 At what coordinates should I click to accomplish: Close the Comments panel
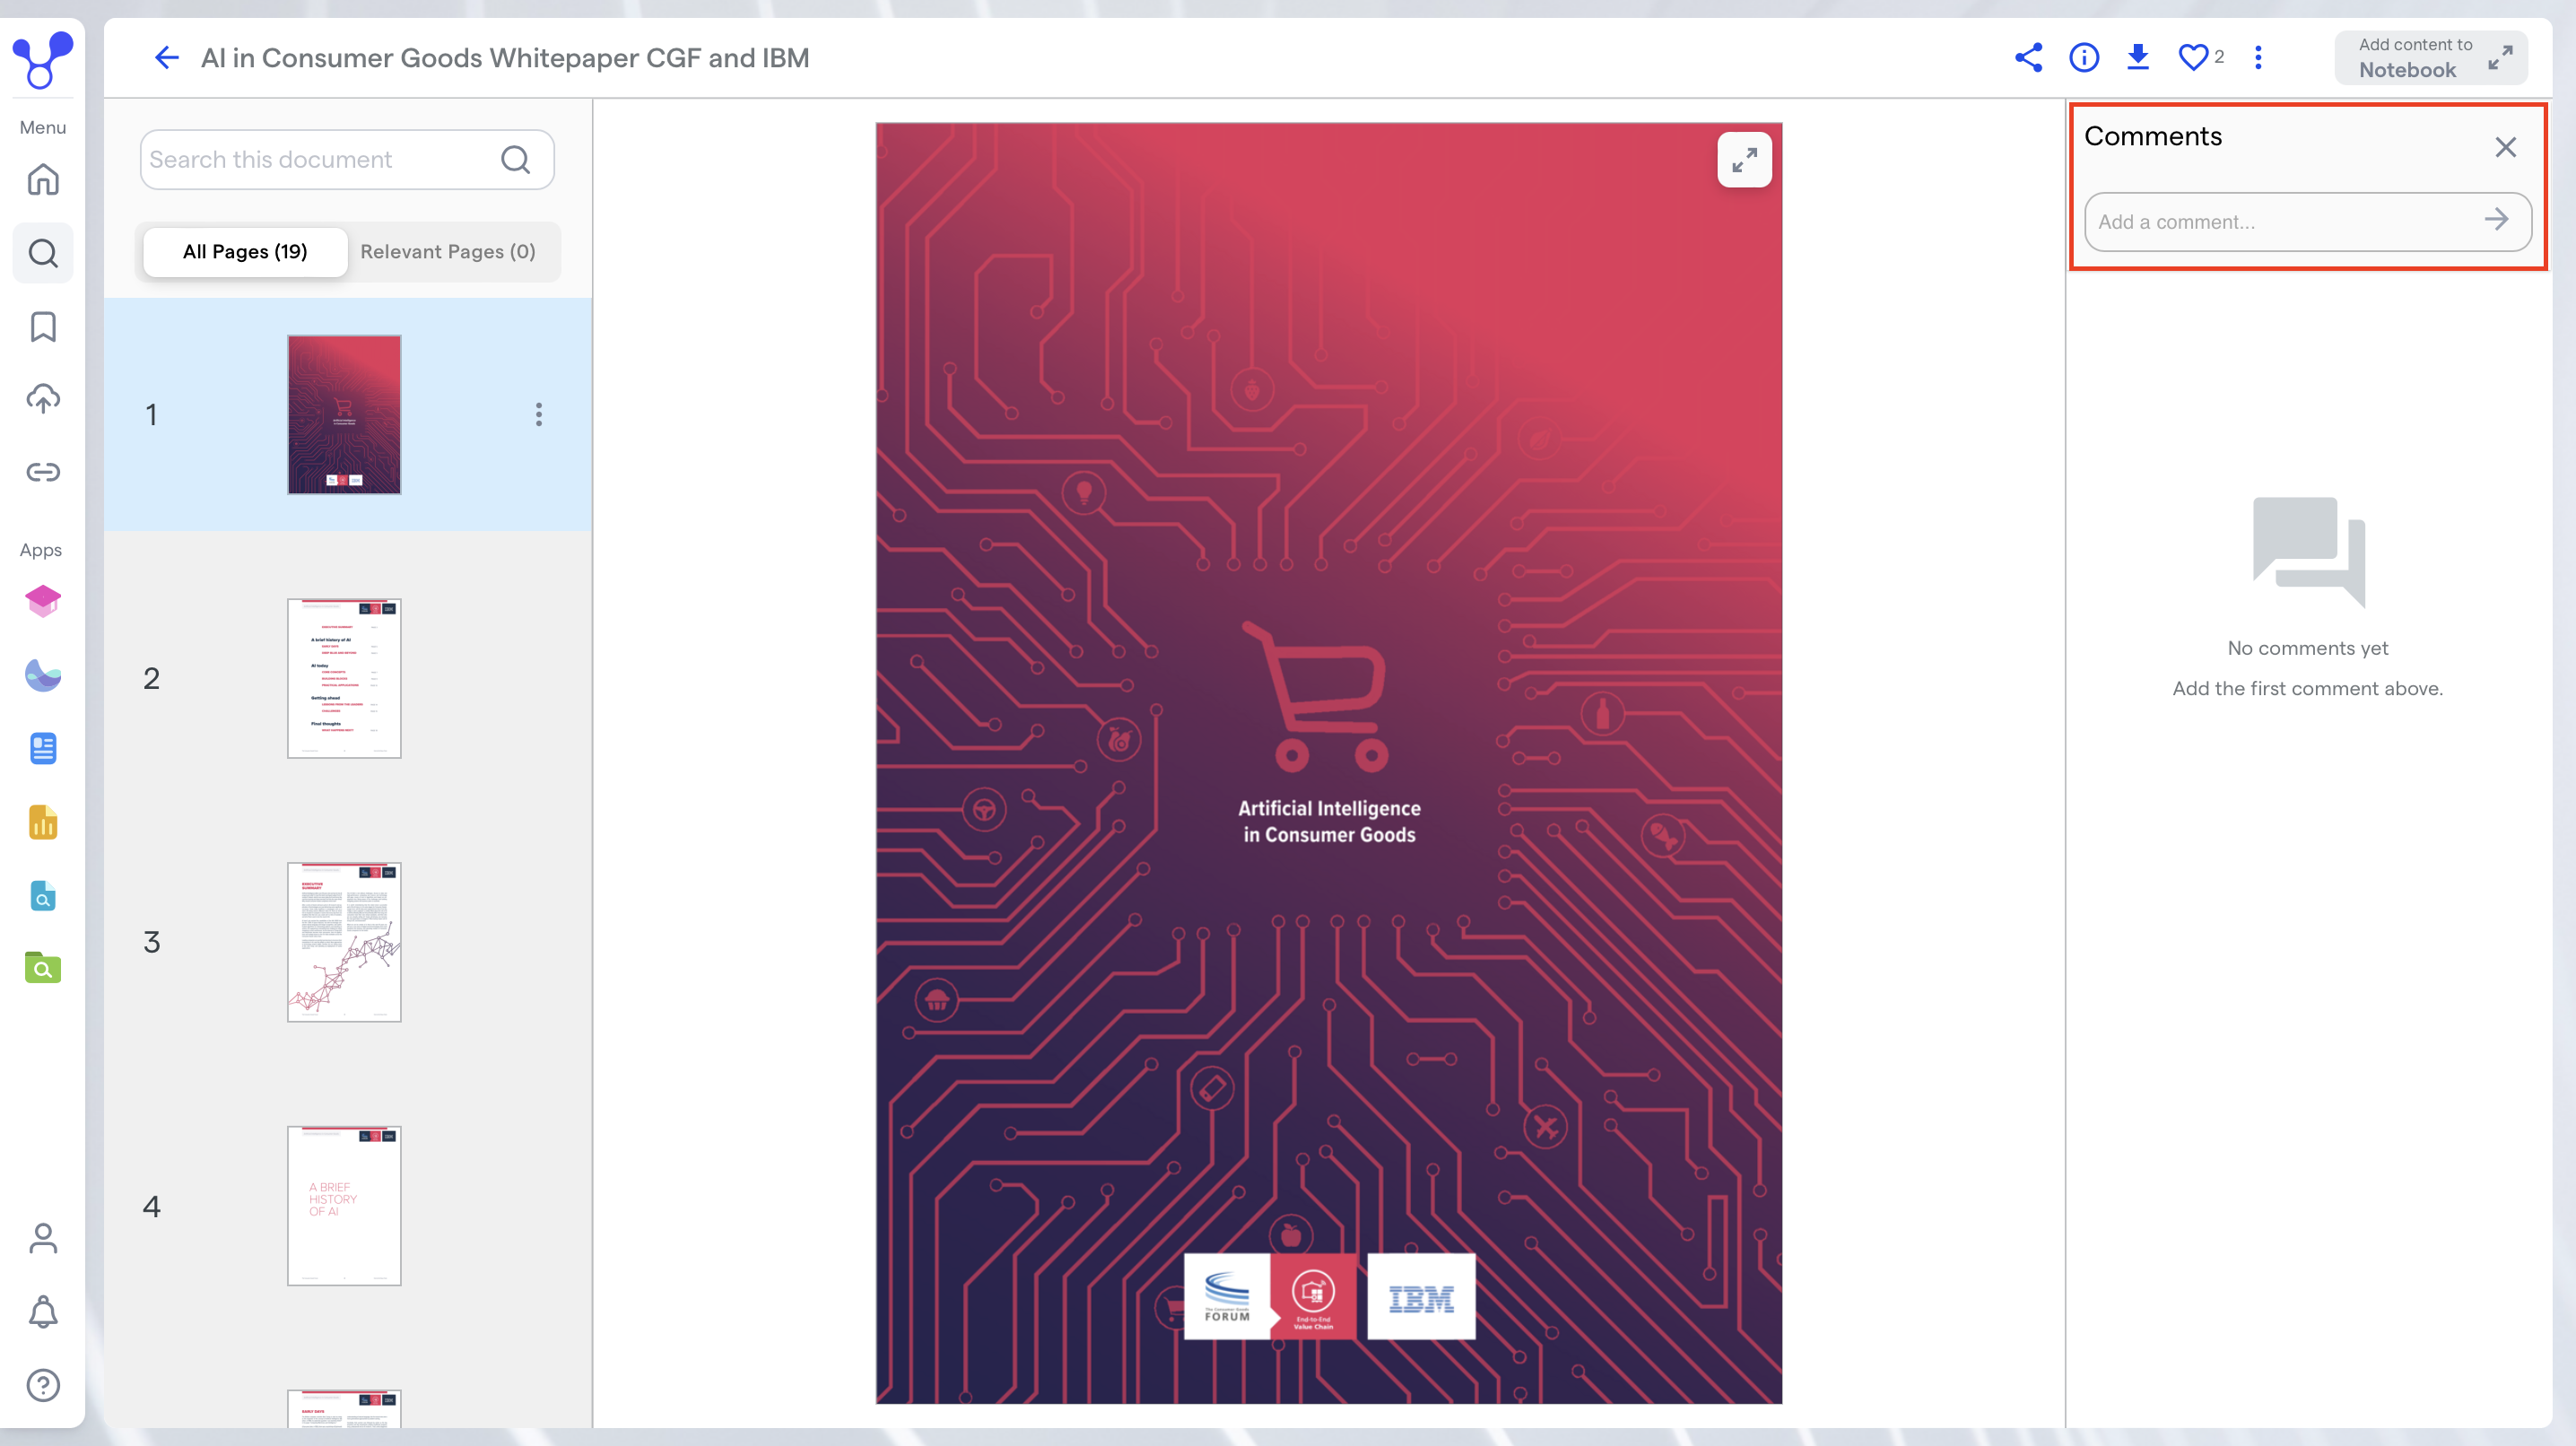click(x=2505, y=148)
